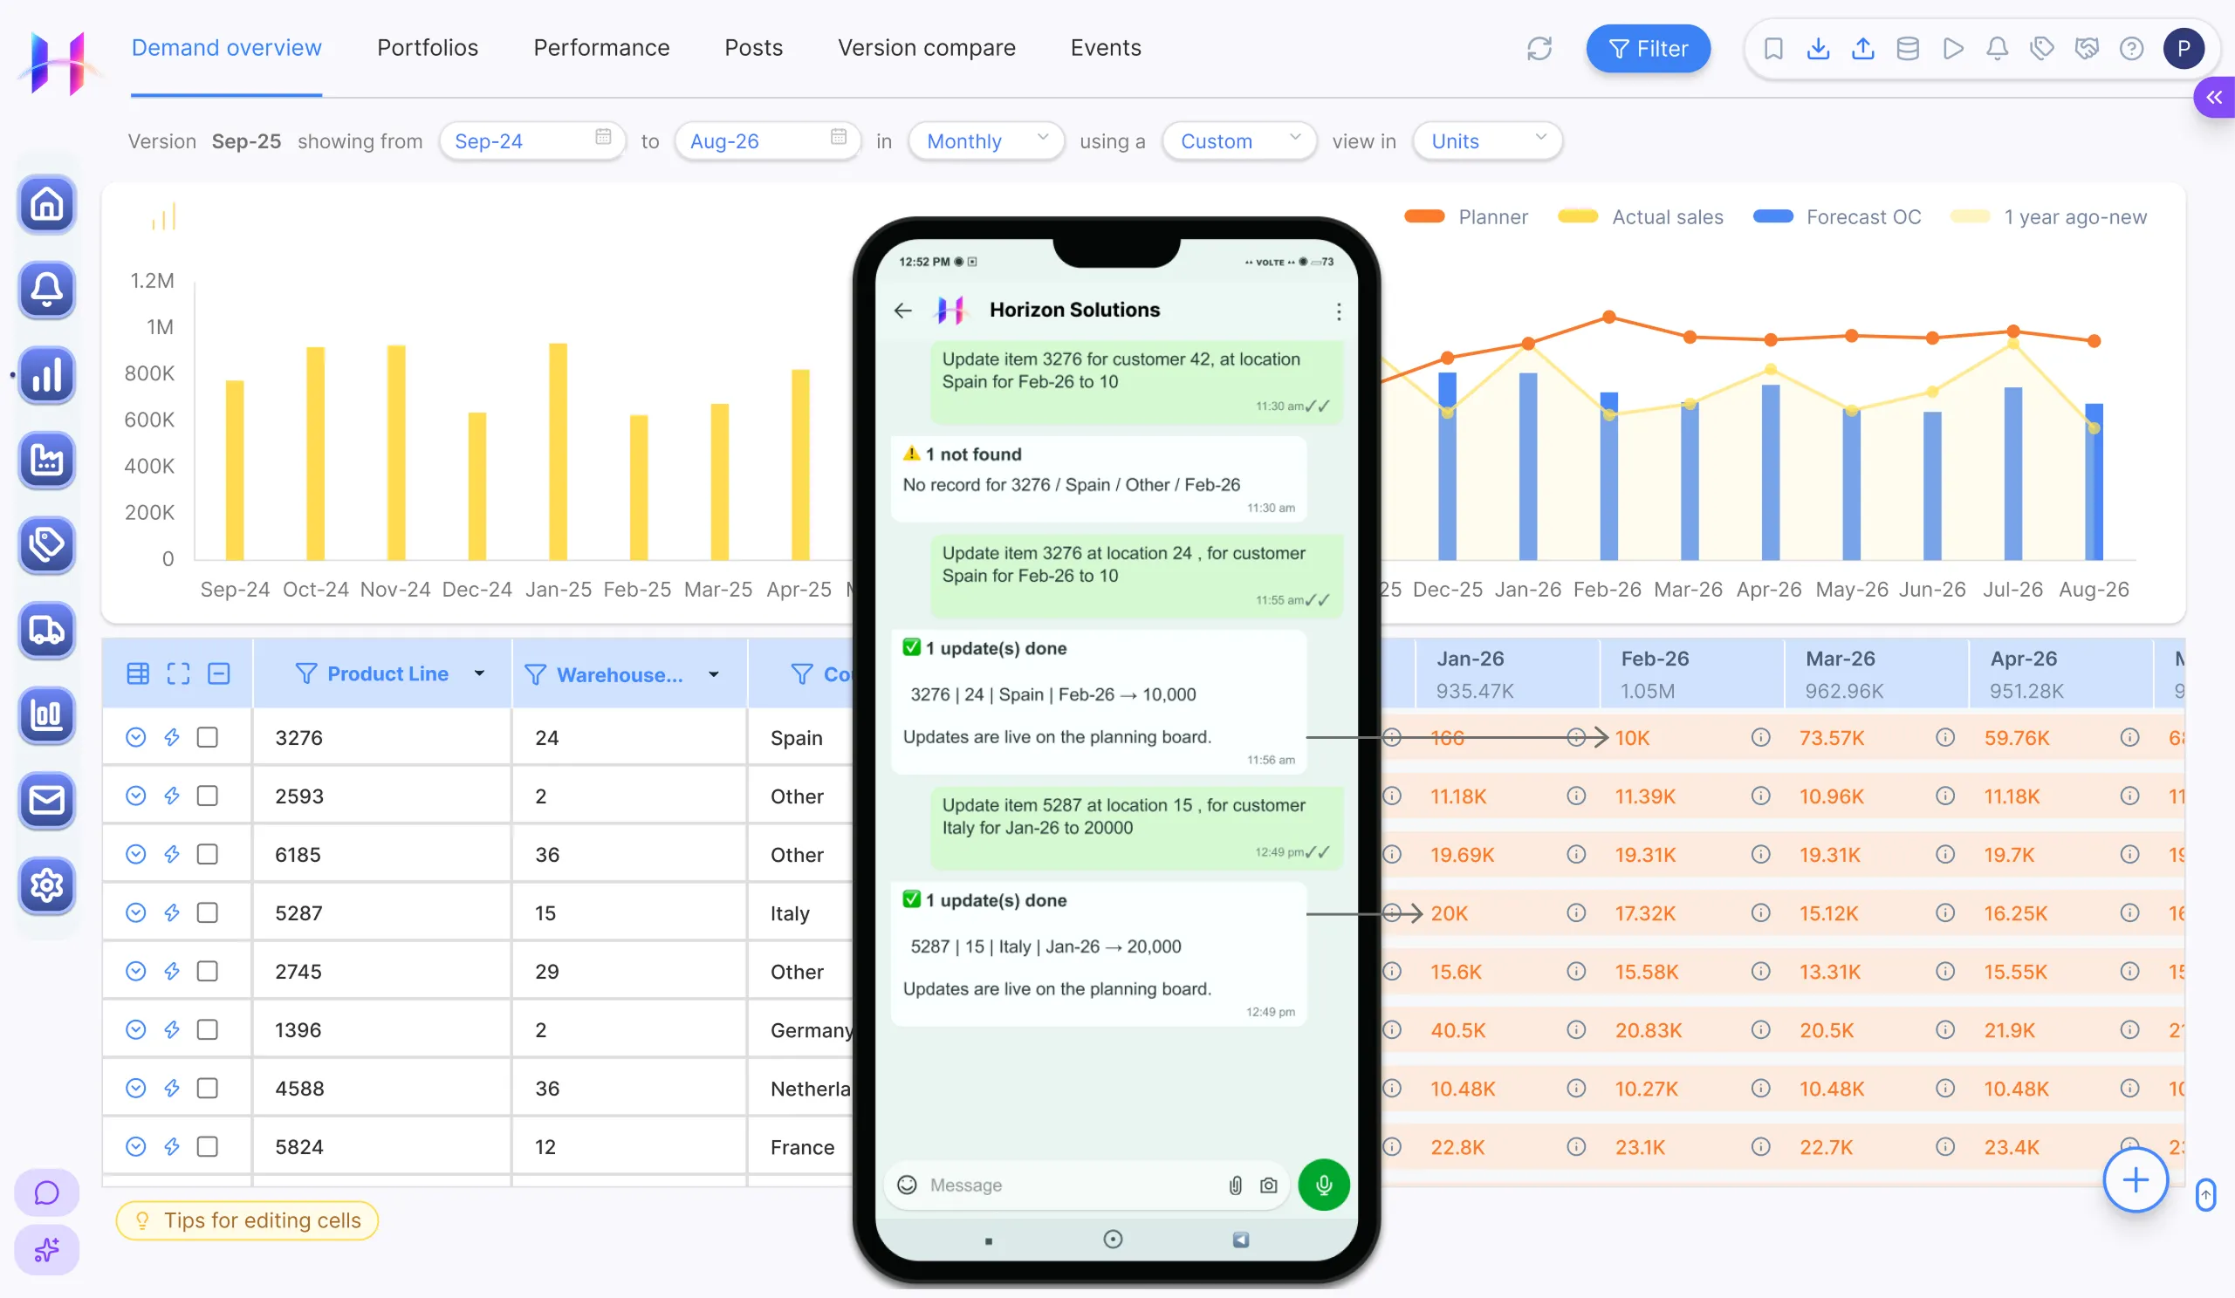The height and width of the screenshot is (1298, 2235).
Task: Click the database toolbar icon
Action: point(1908,49)
